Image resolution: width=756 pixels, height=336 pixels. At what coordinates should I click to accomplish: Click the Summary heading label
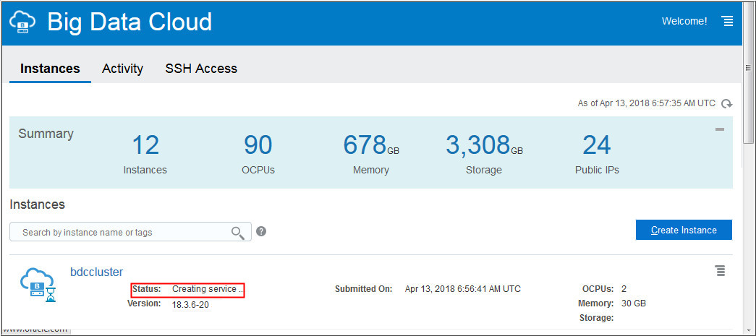(46, 134)
